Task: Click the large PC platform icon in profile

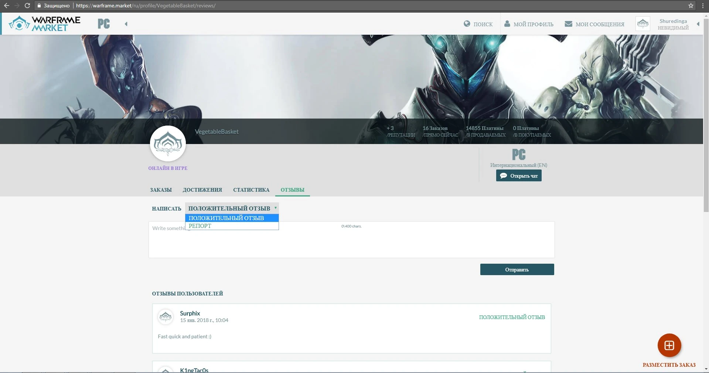Action: point(519,154)
